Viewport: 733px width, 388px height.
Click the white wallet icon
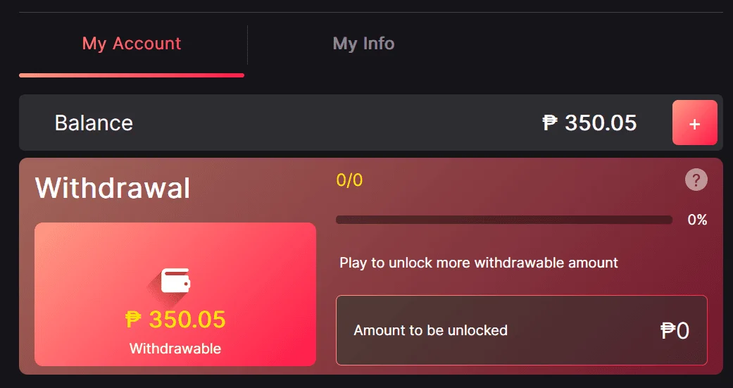point(175,280)
